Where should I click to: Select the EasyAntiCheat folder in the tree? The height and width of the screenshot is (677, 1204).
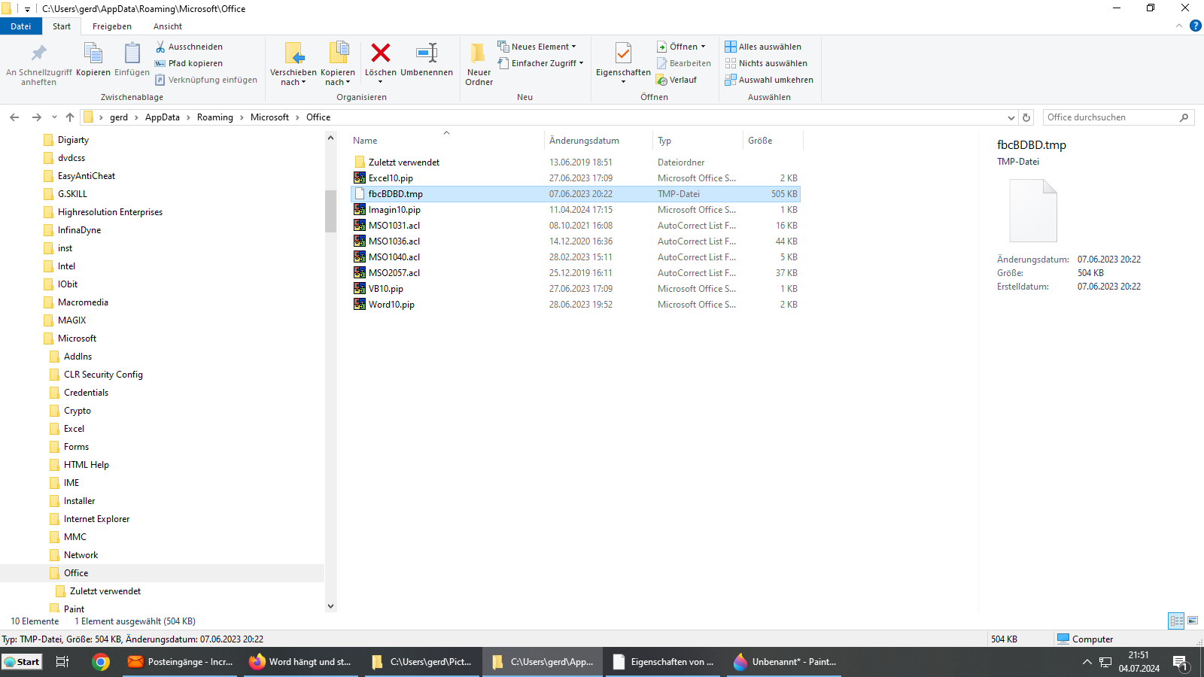click(x=87, y=176)
